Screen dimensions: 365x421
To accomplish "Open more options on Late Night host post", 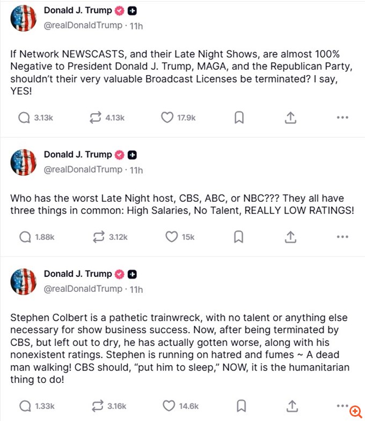I will pyautogui.click(x=342, y=237).
